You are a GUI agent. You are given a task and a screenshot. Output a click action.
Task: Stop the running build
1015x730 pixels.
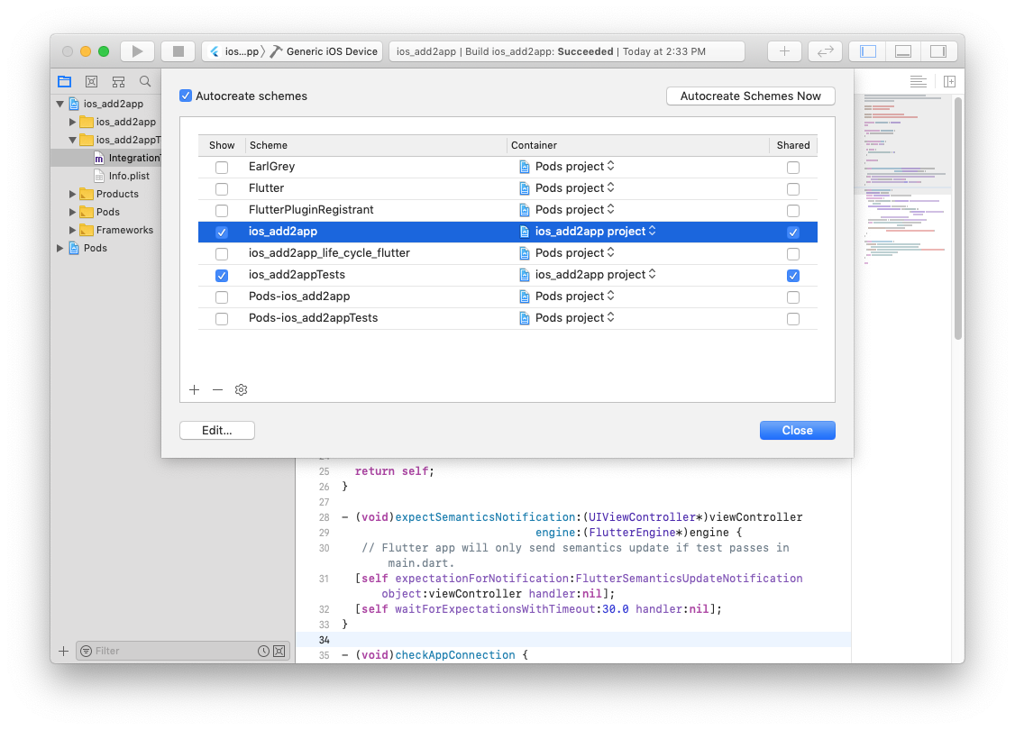click(178, 51)
